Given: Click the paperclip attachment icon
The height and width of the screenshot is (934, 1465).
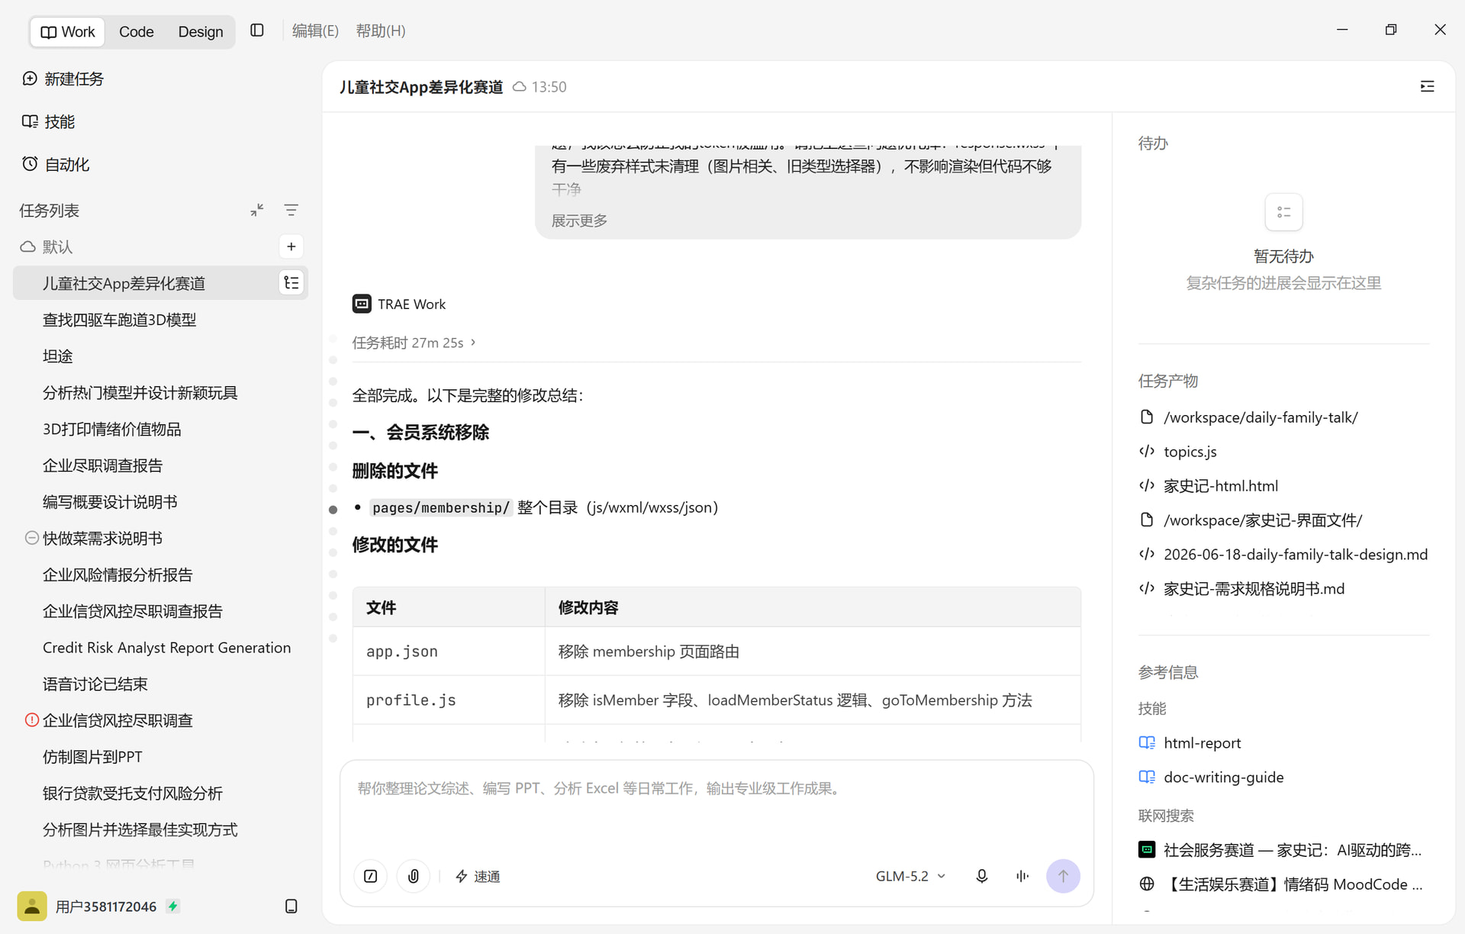Looking at the screenshot, I should 414,876.
